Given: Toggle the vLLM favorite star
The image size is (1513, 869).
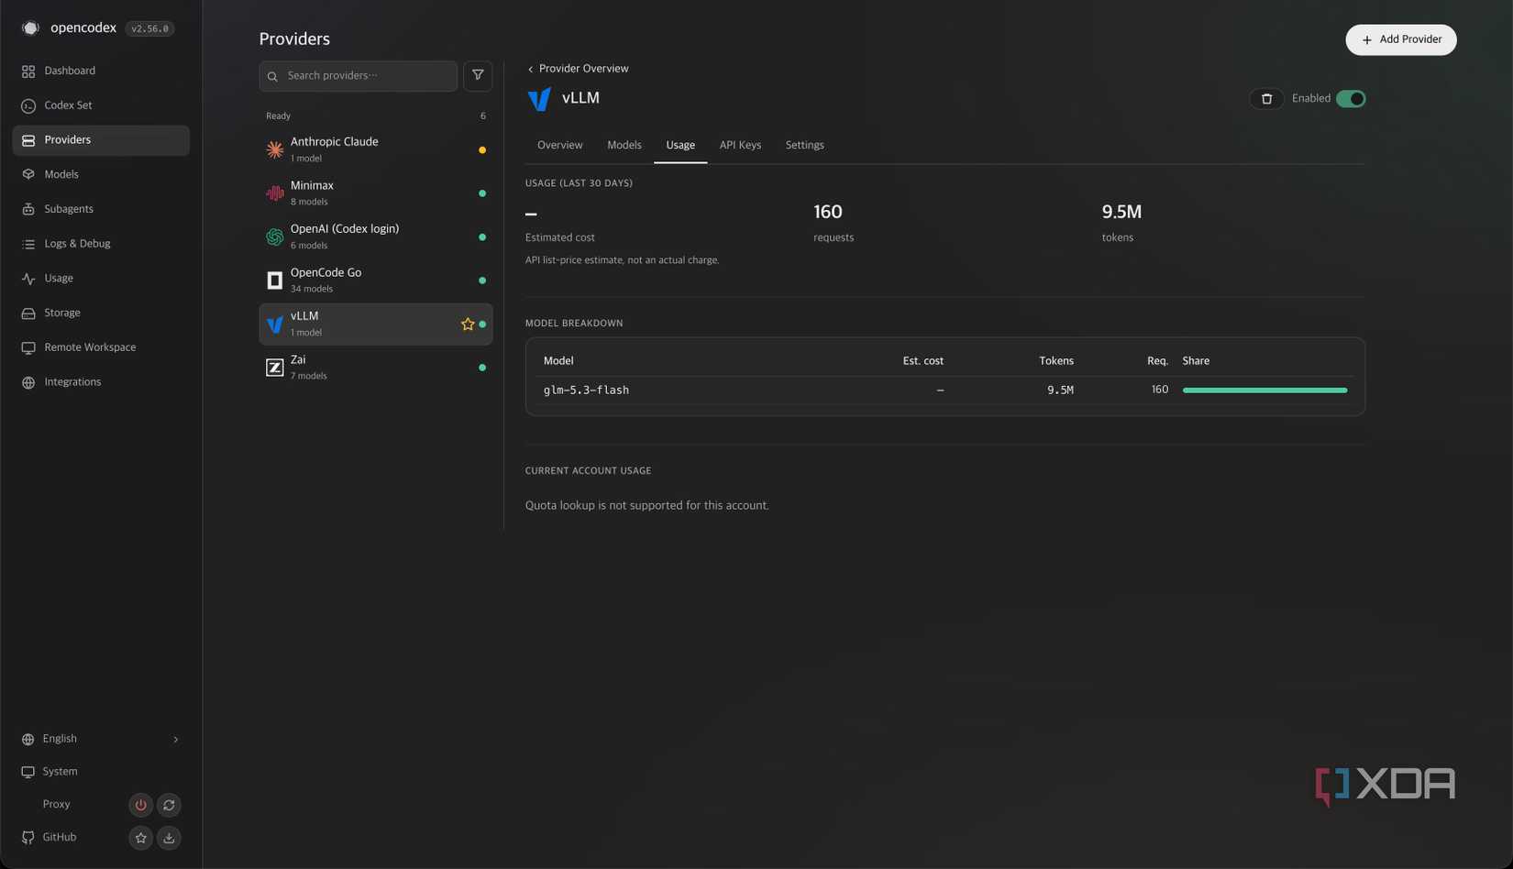Looking at the screenshot, I should 468,324.
